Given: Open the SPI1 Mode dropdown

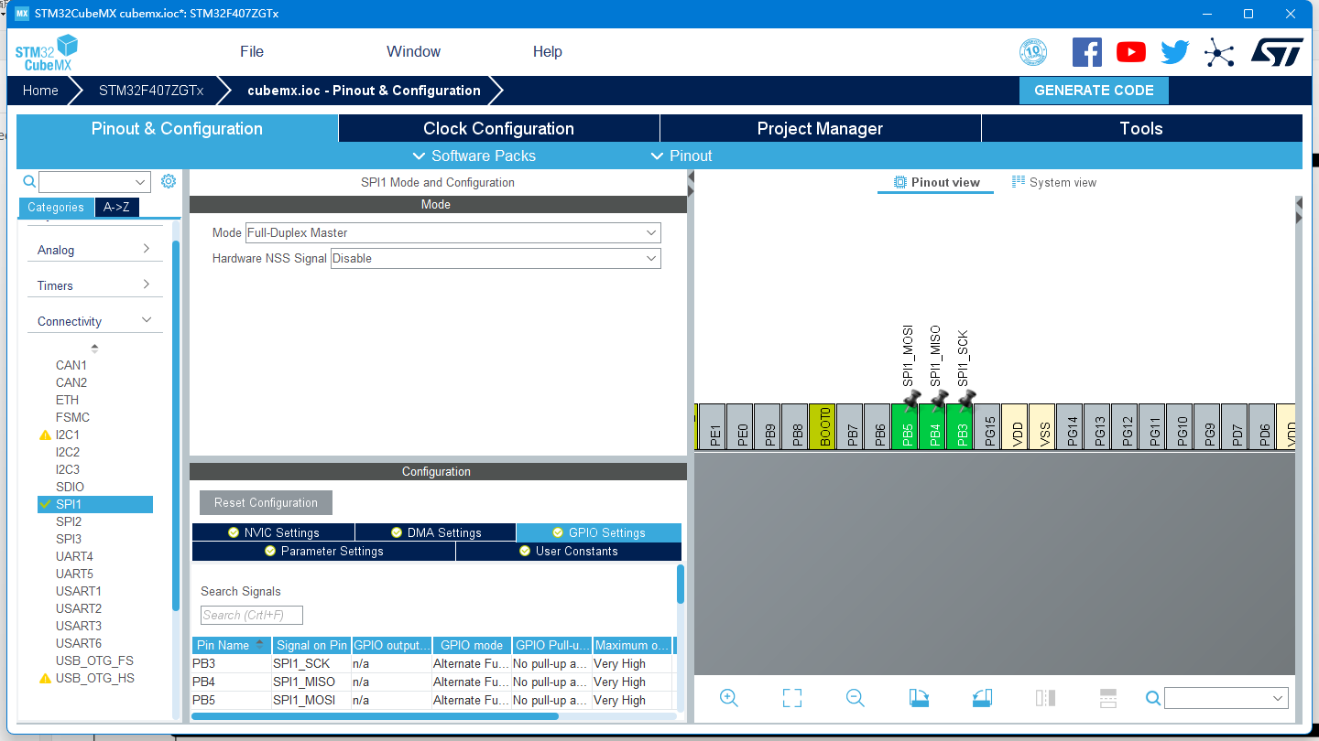Looking at the screenshot, I should (x=452, y=232).
